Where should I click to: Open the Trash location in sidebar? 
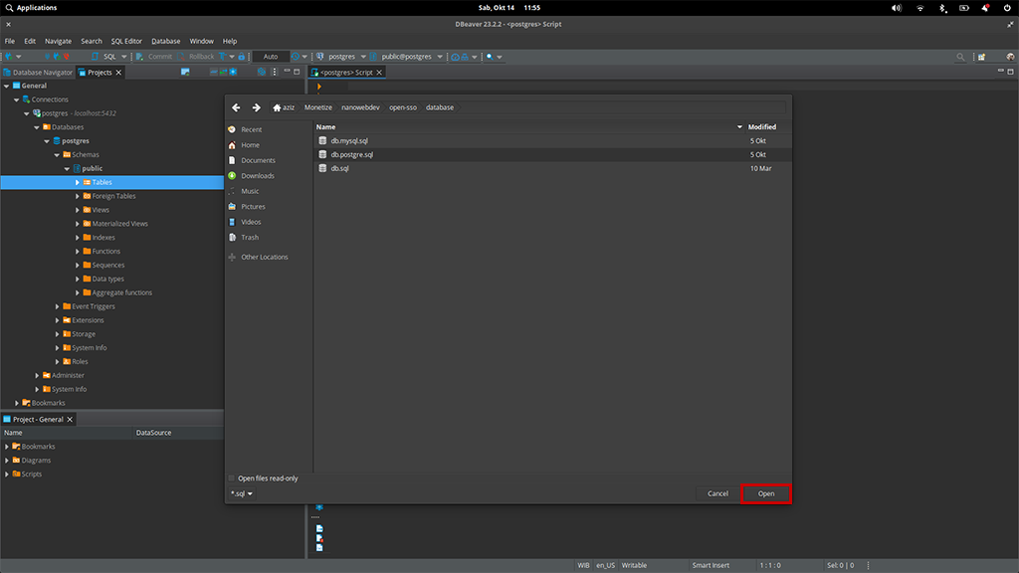[x=249, y=237]
